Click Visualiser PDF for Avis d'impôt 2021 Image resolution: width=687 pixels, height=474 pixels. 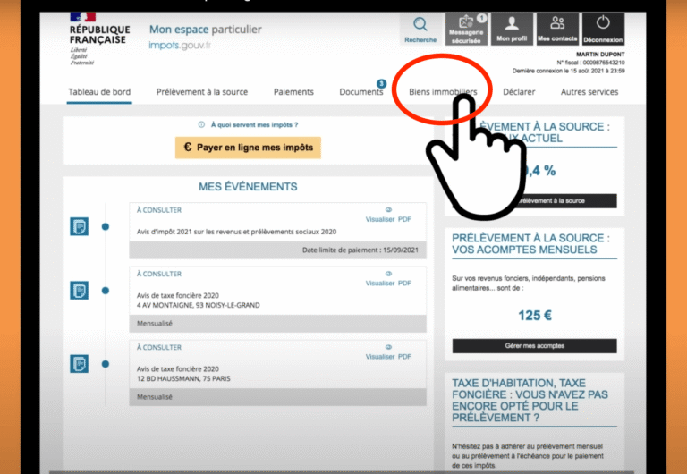pyautogui.click(x=388, y=219)
